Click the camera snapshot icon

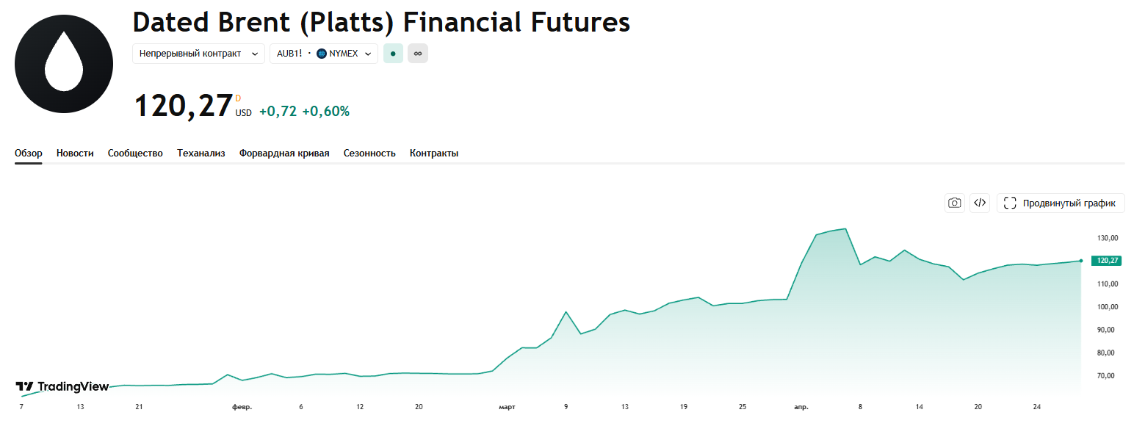point(955,203)
